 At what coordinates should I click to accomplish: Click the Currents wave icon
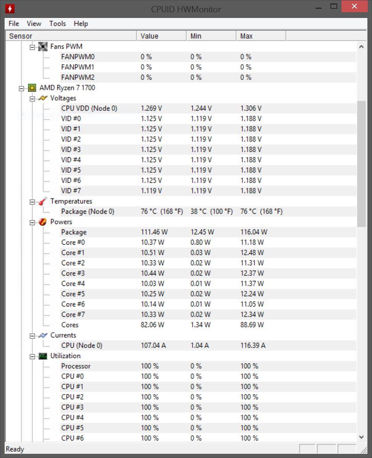pos(43,335)
